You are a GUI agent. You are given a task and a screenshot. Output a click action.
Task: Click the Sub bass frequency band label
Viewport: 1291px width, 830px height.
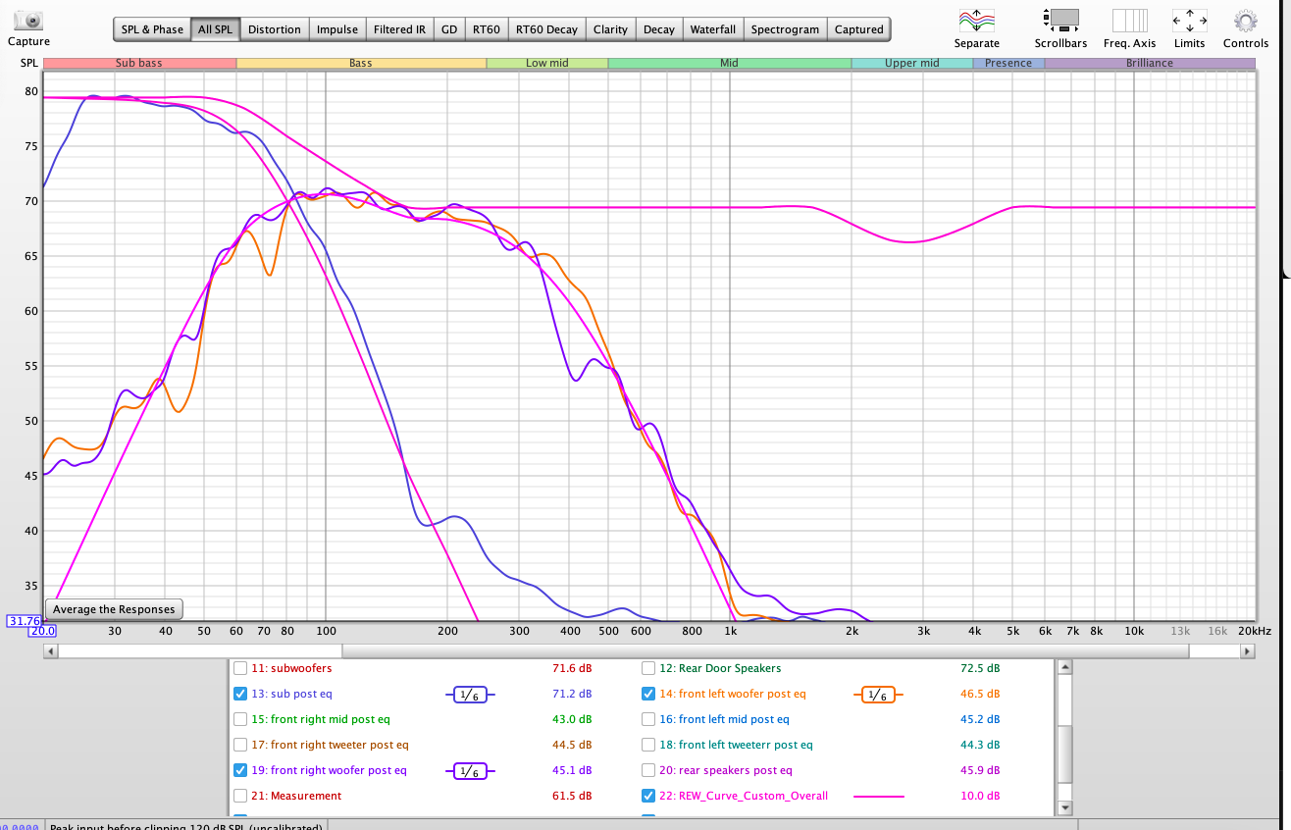click(x=139, y=63)
